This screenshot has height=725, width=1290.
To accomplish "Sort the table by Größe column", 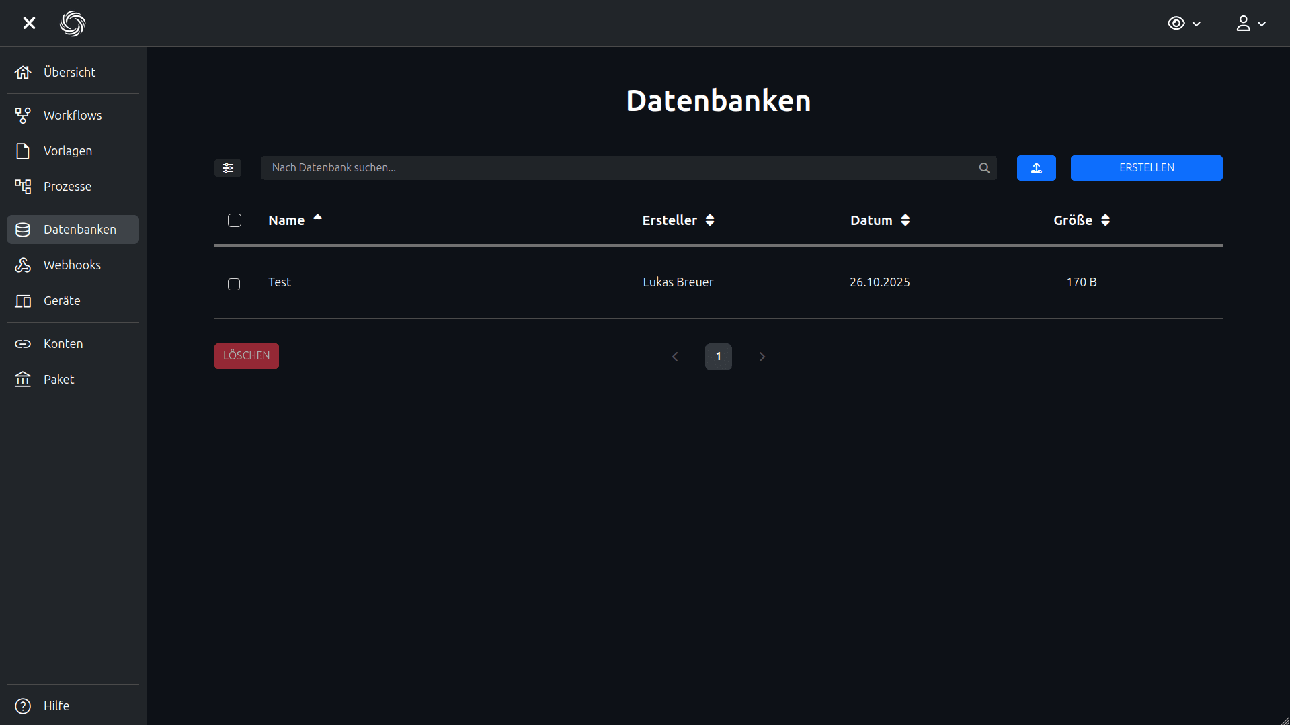I will [1081, 220].
